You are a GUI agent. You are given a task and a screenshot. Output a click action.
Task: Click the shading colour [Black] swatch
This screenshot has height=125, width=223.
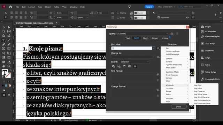click(x=140, y=13)
